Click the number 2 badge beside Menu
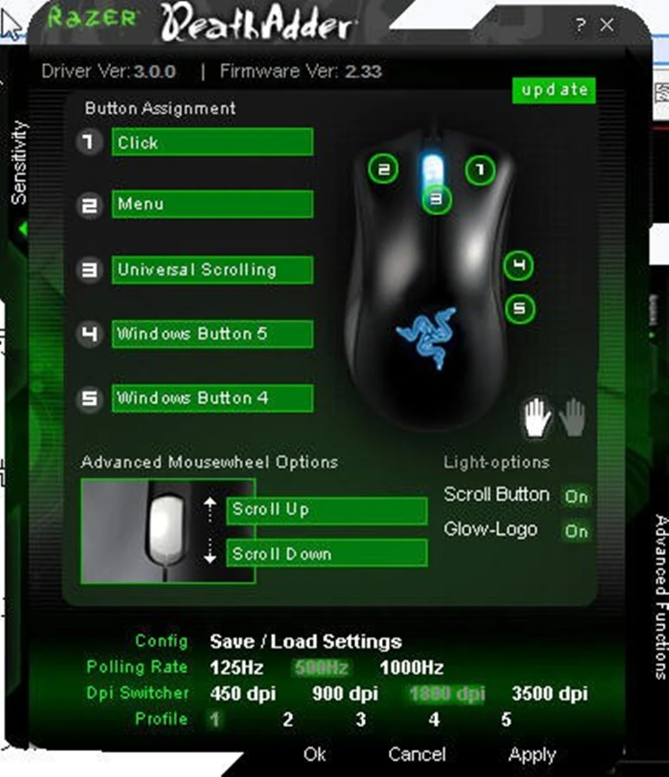The height and width of the screenshot is (777, 669). 89,205
